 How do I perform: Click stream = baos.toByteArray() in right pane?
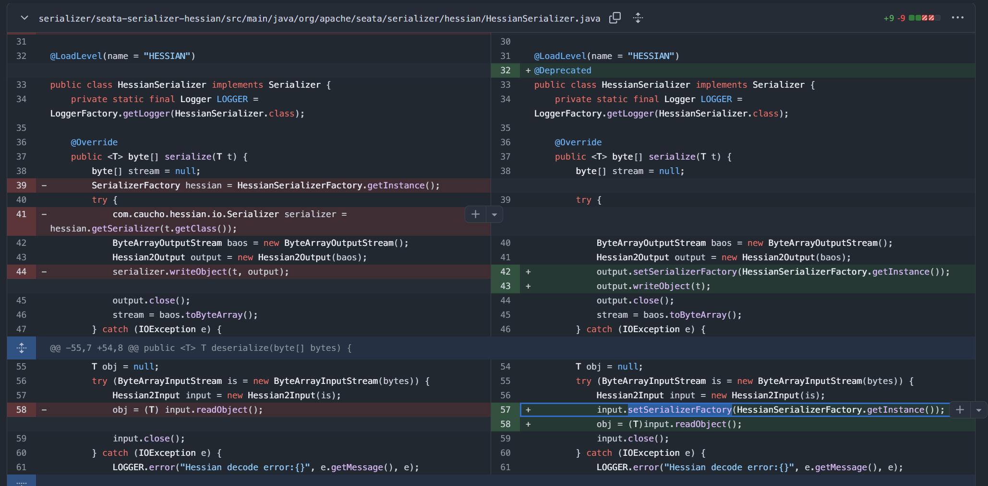(x=669, y=315)
